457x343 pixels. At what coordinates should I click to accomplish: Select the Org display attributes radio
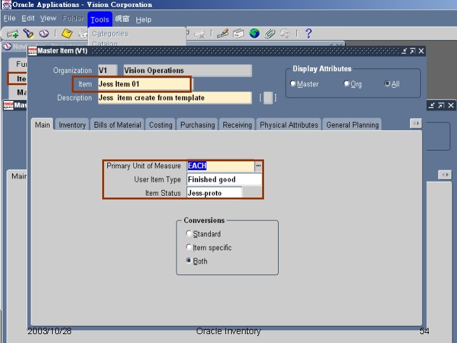tap(347, 84)
